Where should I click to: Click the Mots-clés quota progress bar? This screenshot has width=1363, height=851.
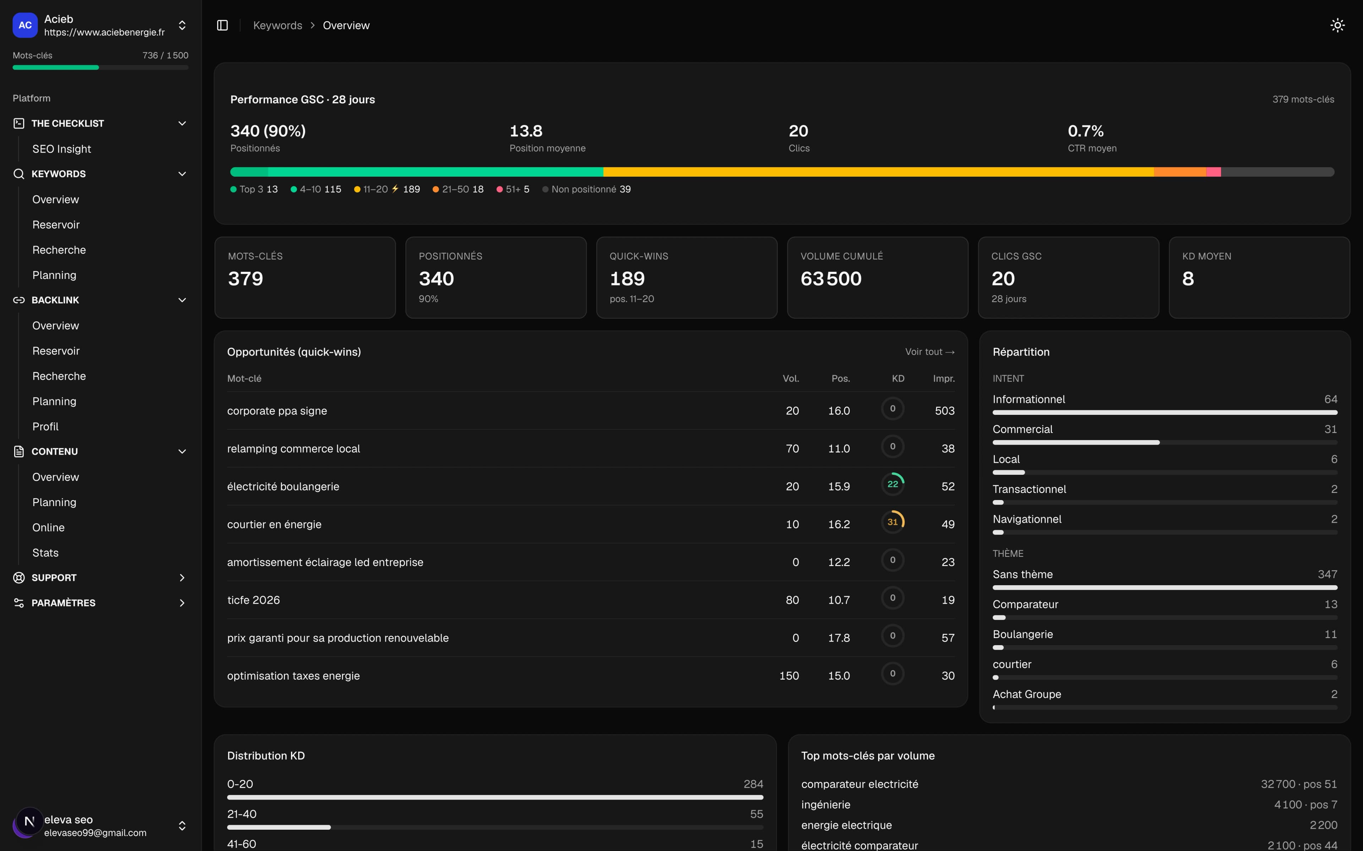point(101,67)
